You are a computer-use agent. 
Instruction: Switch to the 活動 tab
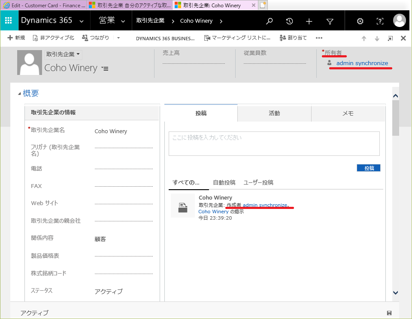274,113
